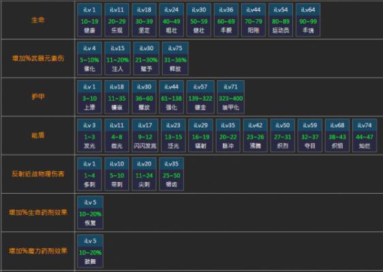Click the iLv10 5~10 reflect damage card
Image resolution: width=383 pixels, height=272 pixels.
pyautogui.click(x=117, y=174)
